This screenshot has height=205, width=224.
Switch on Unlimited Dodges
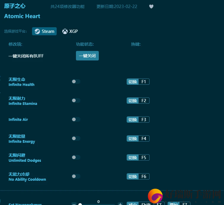point(76,157)
